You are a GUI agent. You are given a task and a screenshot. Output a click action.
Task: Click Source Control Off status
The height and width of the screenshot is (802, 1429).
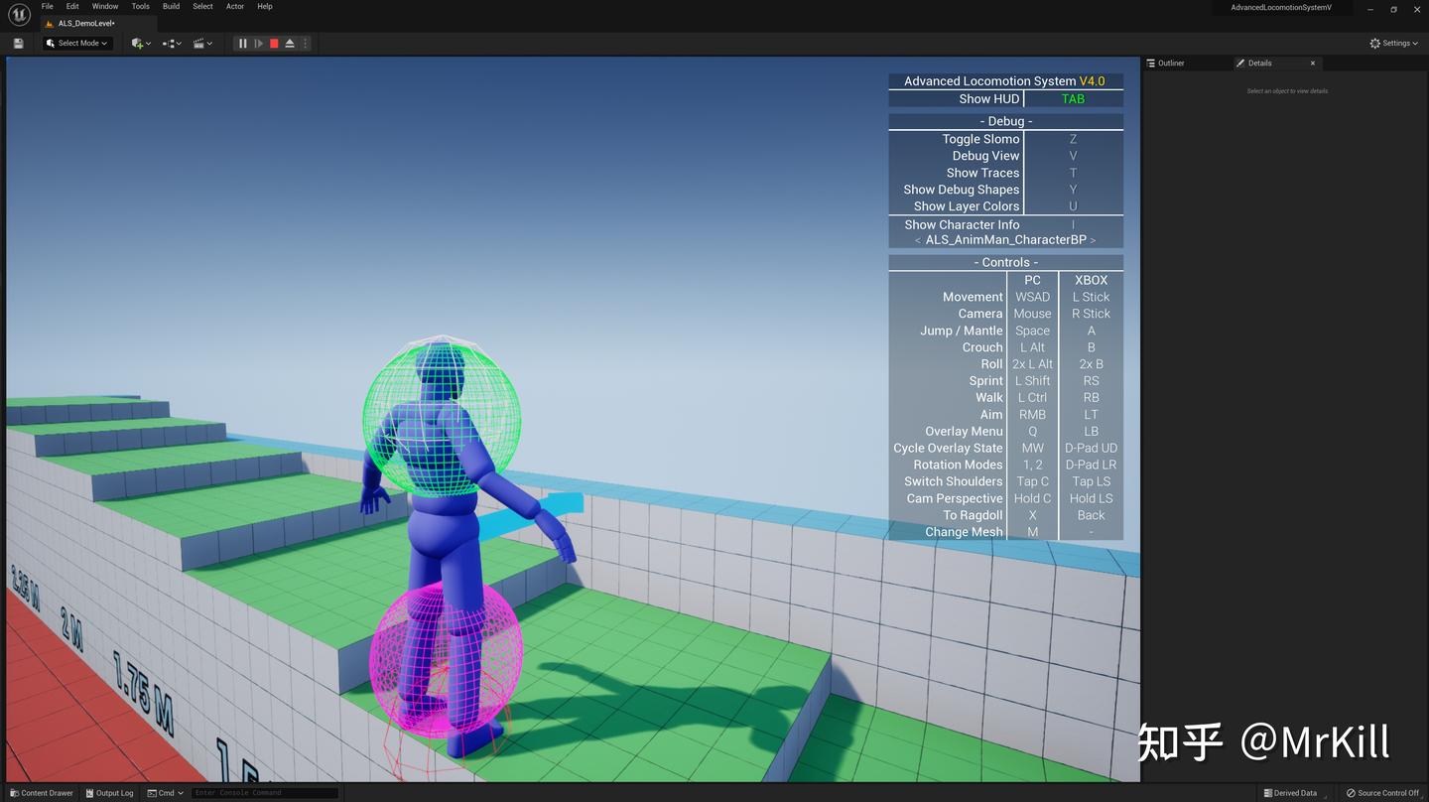pyautogui.click(x=1382, y=793)
